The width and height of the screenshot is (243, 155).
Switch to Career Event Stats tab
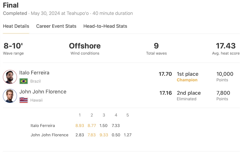point(56,26)
